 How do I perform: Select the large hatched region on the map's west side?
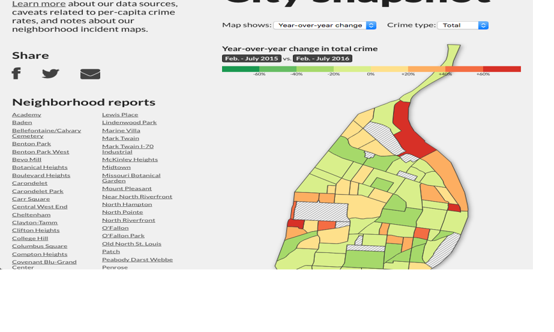(x=320, y=211)
